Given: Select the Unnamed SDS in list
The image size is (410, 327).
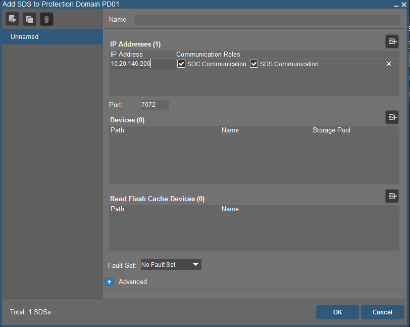Looking at the screenshot, I should click(x=53, y=37).
